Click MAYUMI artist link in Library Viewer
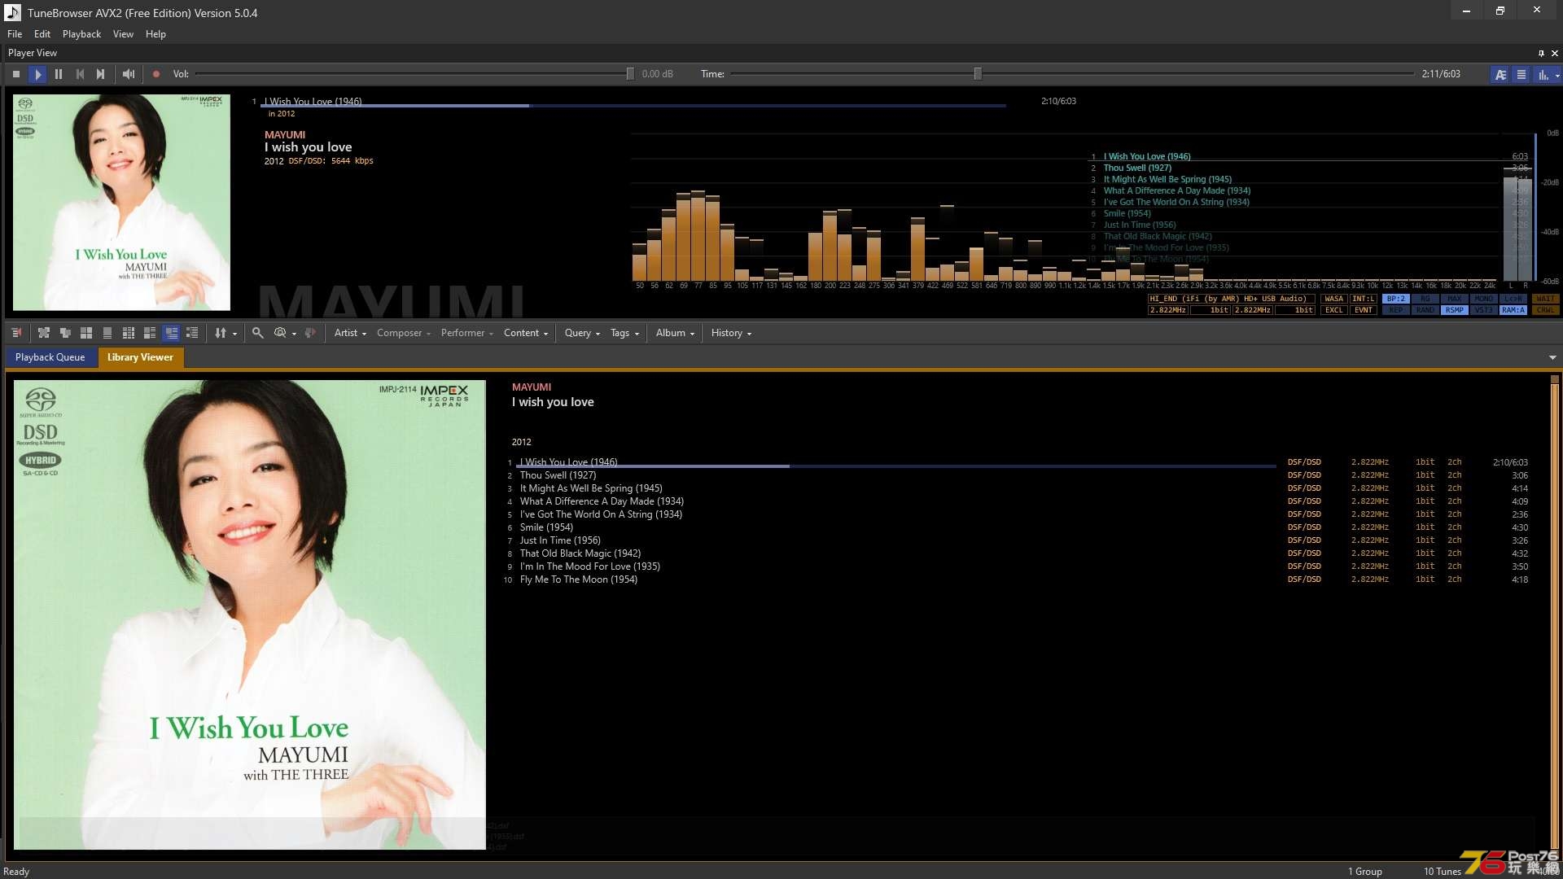Screen dimensions: 1563x879 [x=532, y=387]
